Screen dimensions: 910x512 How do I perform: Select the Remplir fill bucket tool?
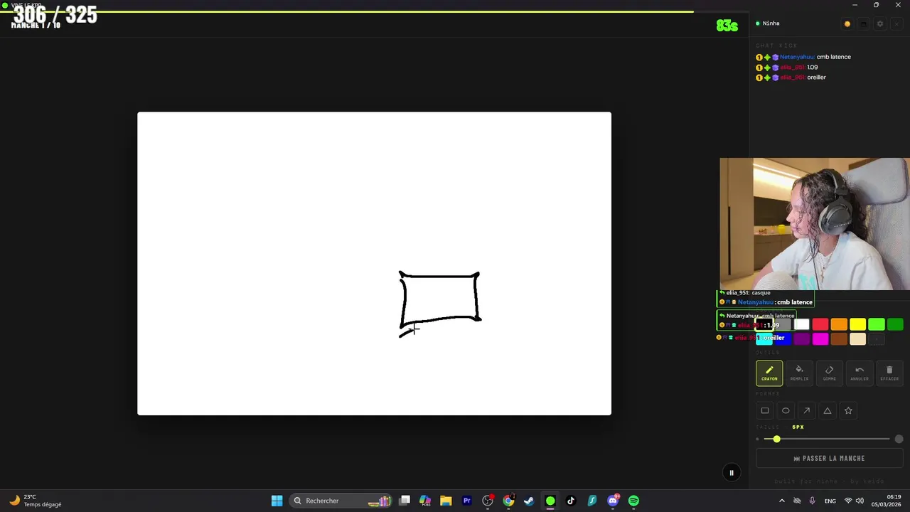click(x=799, y=373)
